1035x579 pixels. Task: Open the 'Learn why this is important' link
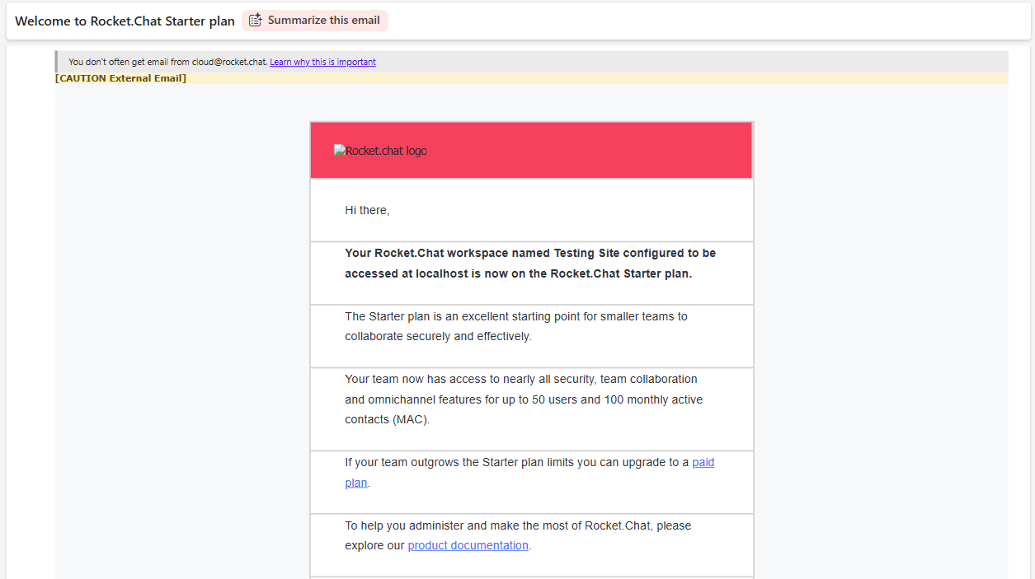point(322,62)
